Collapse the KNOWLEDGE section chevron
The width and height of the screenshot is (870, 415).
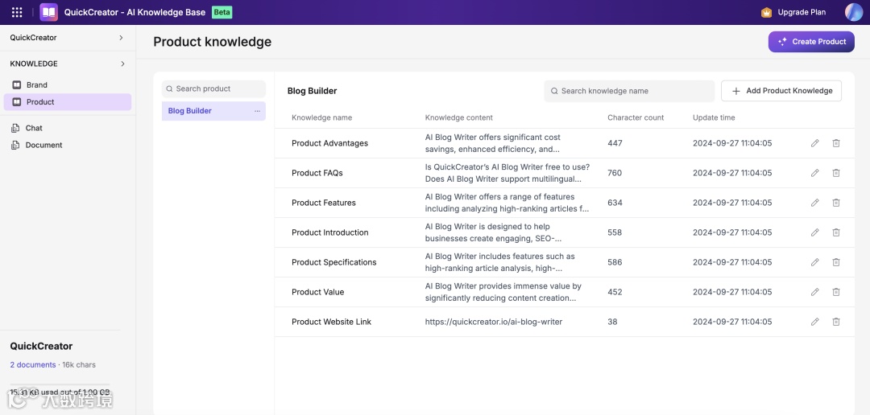pyautogui.click(x=122, y=64)
